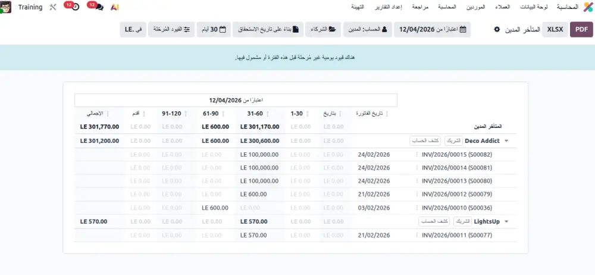Open the Odoo Accounting app icon
Image resolution: width=595 pixels, height=275 pixels.
point(587,7)
